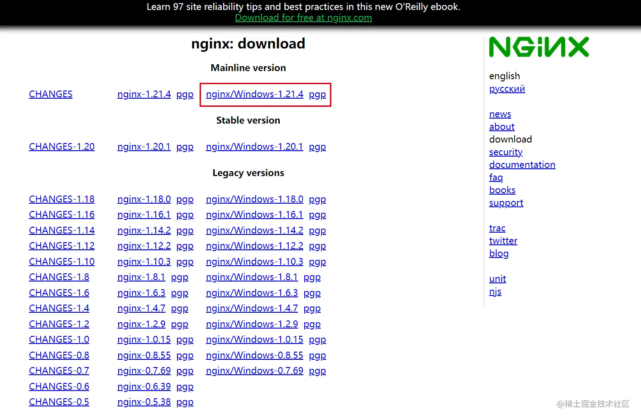
Task: Download nginx-1.18.0 source
Action: (x=144, y=199)
